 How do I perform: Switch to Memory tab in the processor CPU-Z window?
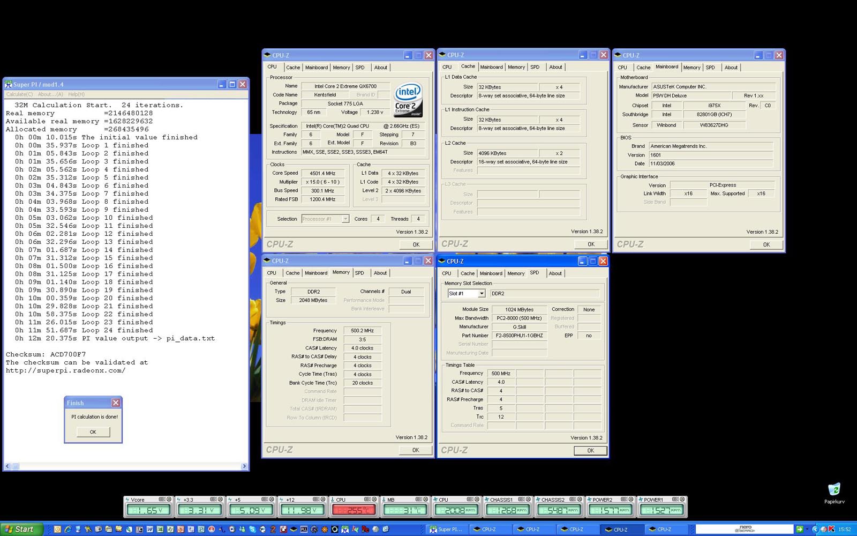tap(341, 68)
